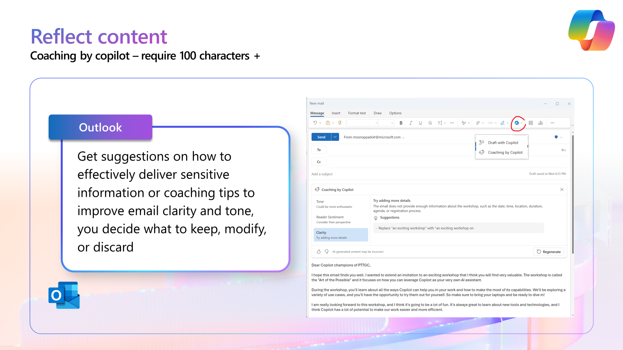Image resolution: width=623 pixels, height=350 pixels.
Task: Toggle underline formatting
Action: [x=421, y=123]
